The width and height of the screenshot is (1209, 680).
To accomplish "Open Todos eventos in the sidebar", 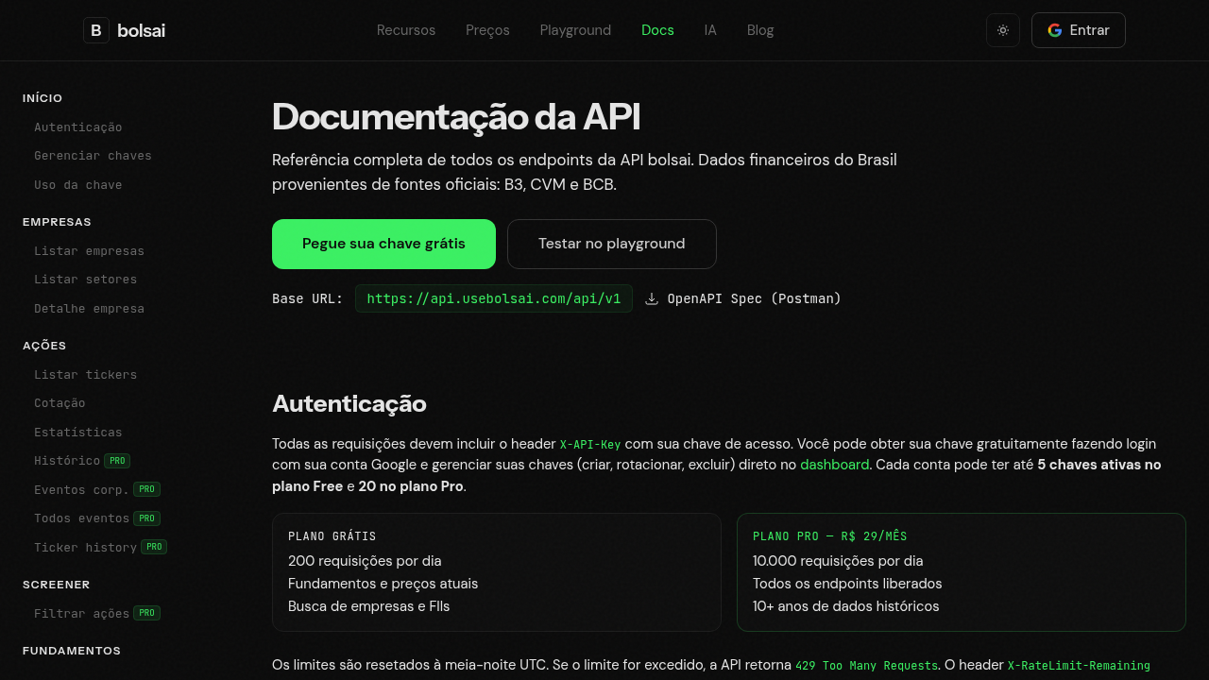I will pos(82,518).
